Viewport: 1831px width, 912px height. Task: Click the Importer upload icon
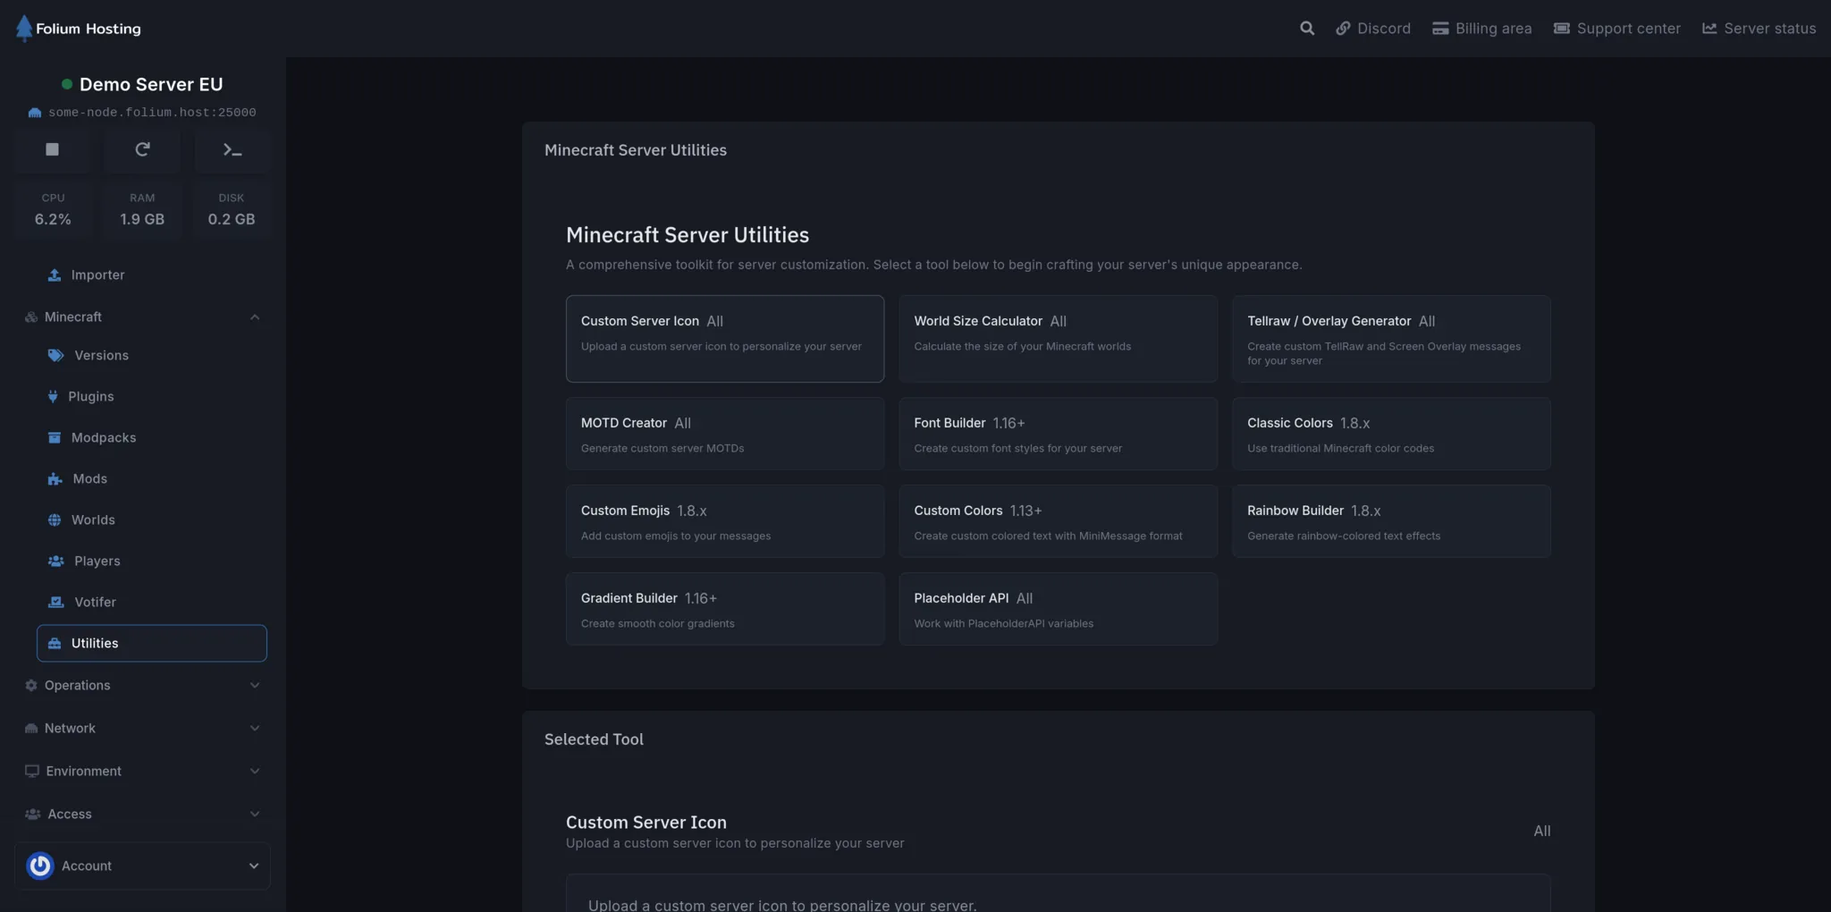coord(54,274)
